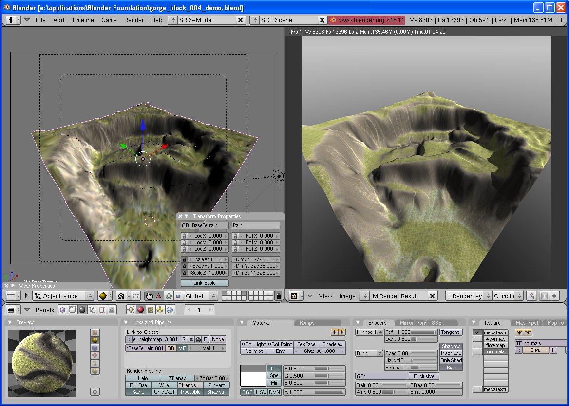Select the Lamp buttons sun icon
Screen dimensions: 569x406
131,310
